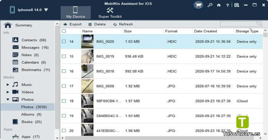The height and width of the screenshot is (140, 268).
Task: Select the Bookmarks icon
Action: pos(15,70)
